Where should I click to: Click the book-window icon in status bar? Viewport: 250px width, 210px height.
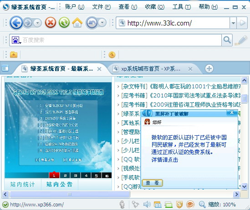pos(158,205)
